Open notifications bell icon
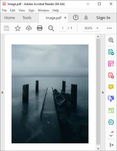Image resolution: width=117 pixels, height=151 pixels. tap(86, 18)
